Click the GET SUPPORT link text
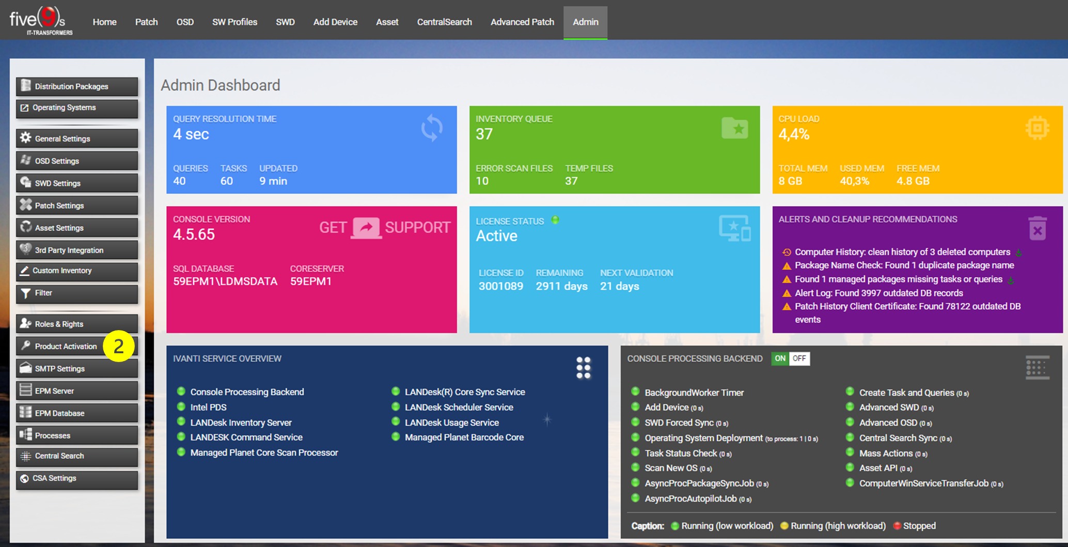Screen dimensions: 1068x547 point(385,227)
